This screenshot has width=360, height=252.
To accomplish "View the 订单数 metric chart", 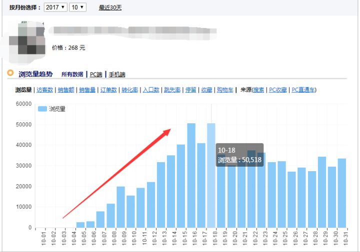I will tap(108, 90).
